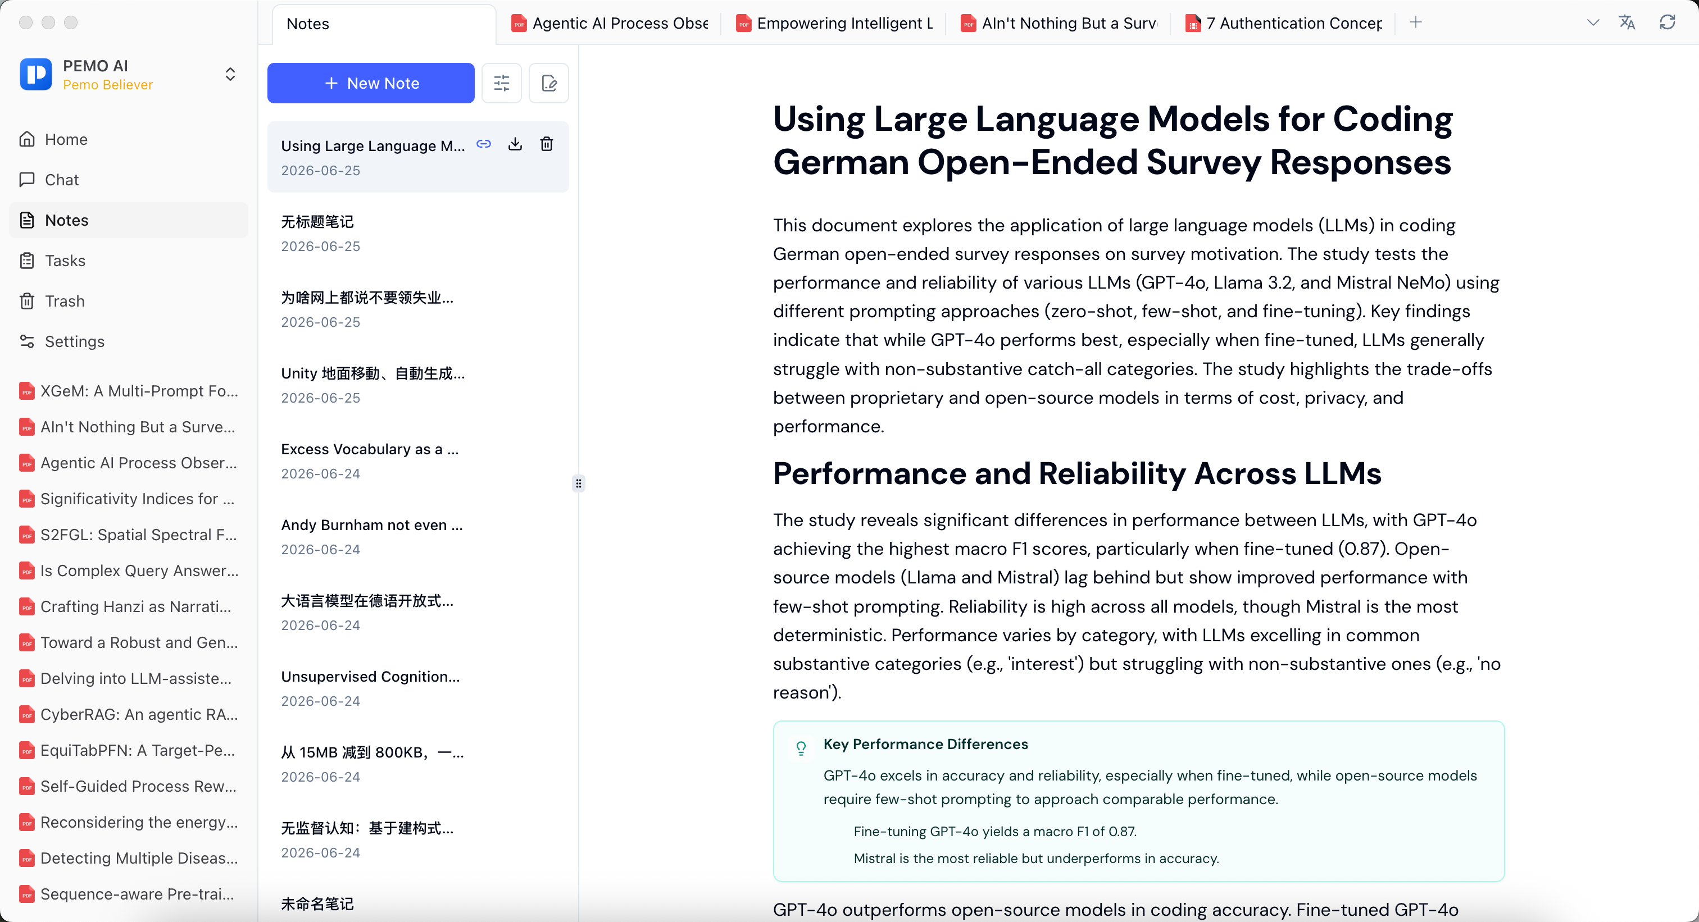Screen dimensions: 1699x922
Task: Switch to 7 Authentication Concepts tab
Action: coord(1283,24)
